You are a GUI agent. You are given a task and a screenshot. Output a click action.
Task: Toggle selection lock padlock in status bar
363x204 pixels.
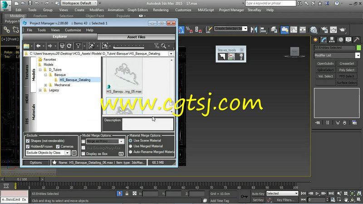pyautogui.click(x=127, y=194)
